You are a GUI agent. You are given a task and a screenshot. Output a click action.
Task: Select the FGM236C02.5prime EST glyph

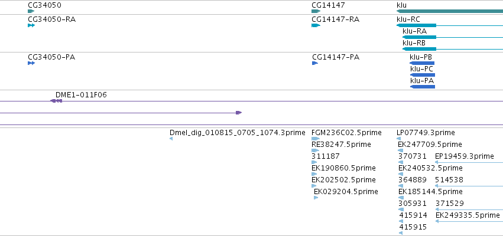pyautogui.click(x=316, y=139)
